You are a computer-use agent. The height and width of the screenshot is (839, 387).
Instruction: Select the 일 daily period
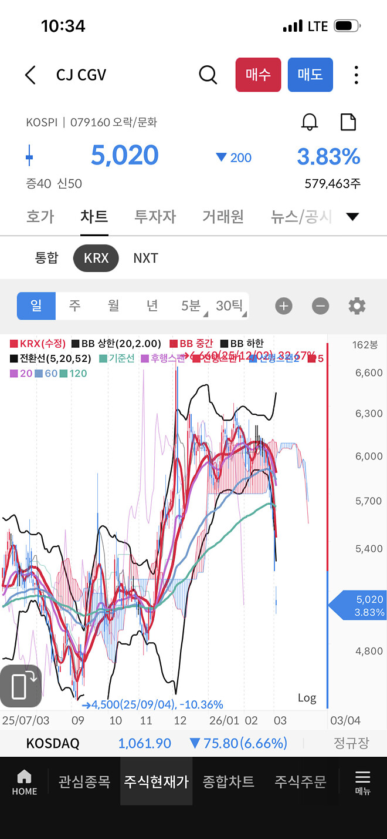coord(36,306)
